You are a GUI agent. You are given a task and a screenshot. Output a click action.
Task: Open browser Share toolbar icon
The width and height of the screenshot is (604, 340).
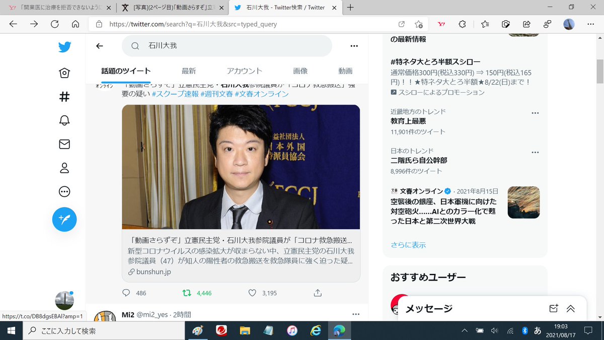[526, 24]
